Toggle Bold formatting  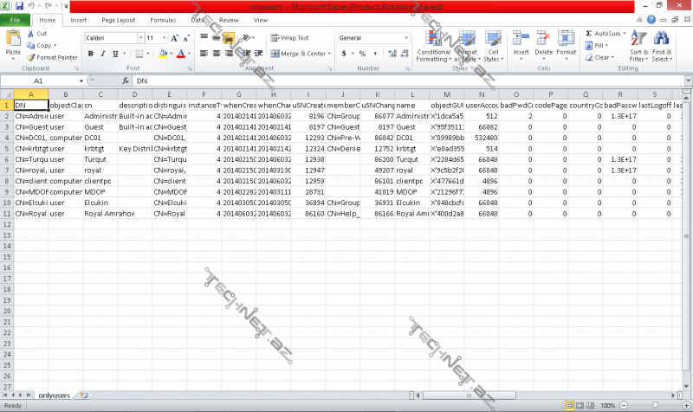pyautogui.click(x=90, y=54)
